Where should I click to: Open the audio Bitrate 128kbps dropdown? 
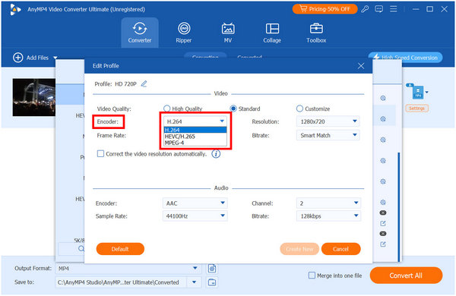[x=328, y=216]
